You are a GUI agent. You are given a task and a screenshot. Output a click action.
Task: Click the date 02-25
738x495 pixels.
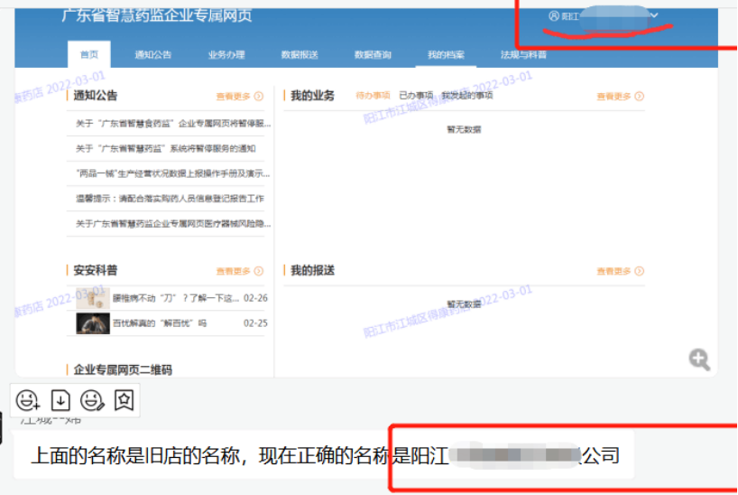pyautogui.click(x=255, y=323)
